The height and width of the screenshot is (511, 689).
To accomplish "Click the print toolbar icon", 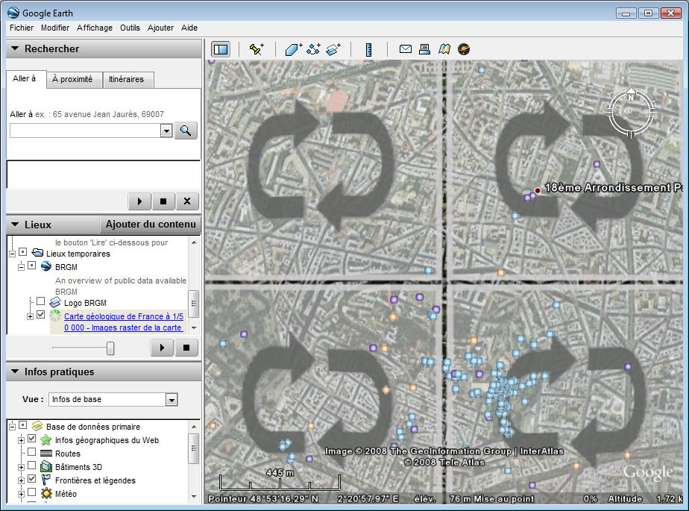I will click(424, 48).
